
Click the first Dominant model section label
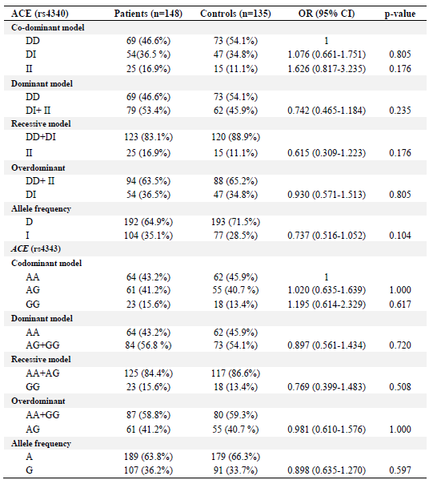(x=42, y=83)
